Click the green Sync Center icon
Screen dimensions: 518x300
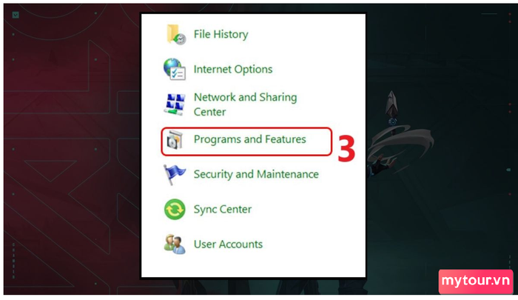[x=175, y=210]
